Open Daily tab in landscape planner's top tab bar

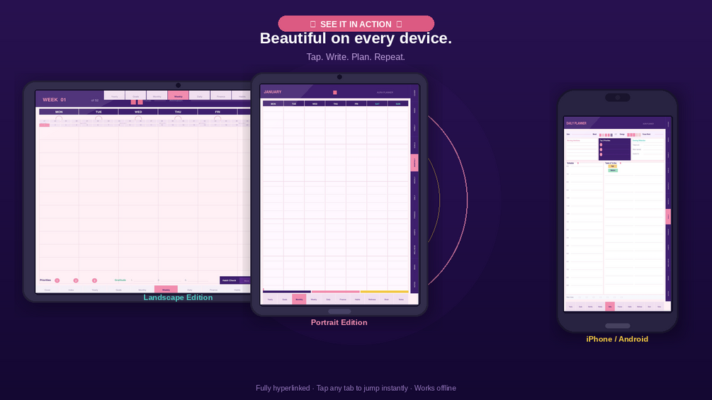coord(199,96)
